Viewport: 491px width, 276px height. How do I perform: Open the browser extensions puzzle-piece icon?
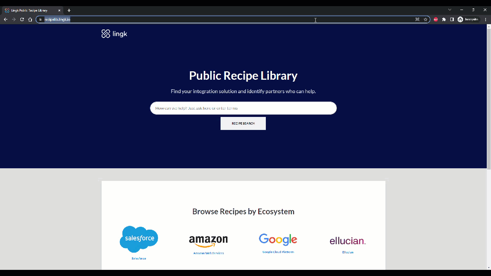(x=444, y=19)
